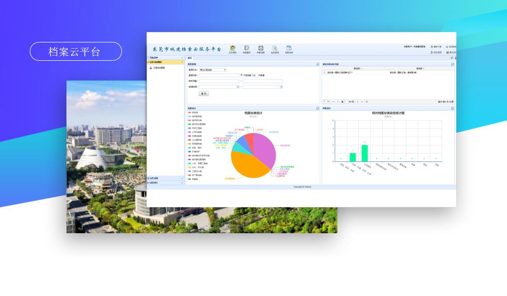
Task: Toggle the 综合类 legend item
Action: 193,113
